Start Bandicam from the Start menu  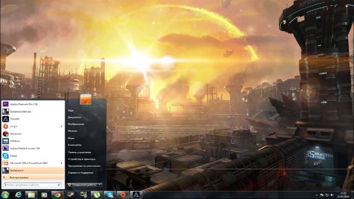[x=33, y=134]
